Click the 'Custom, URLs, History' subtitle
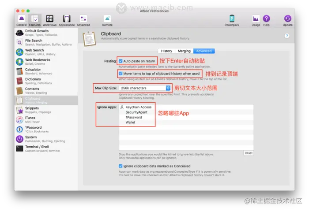This screenshot has width=309, height=211. click(40, 54)
